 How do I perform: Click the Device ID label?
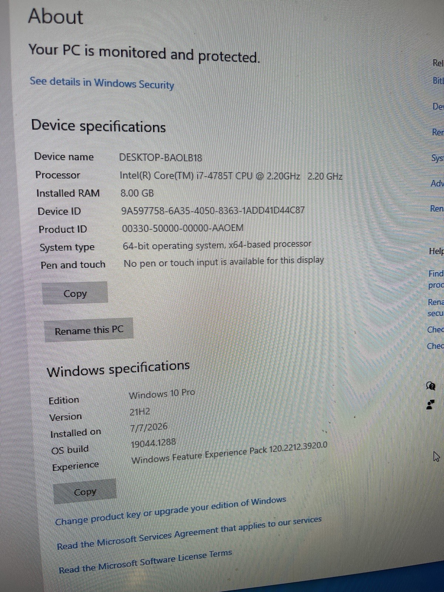click(59, 211)
